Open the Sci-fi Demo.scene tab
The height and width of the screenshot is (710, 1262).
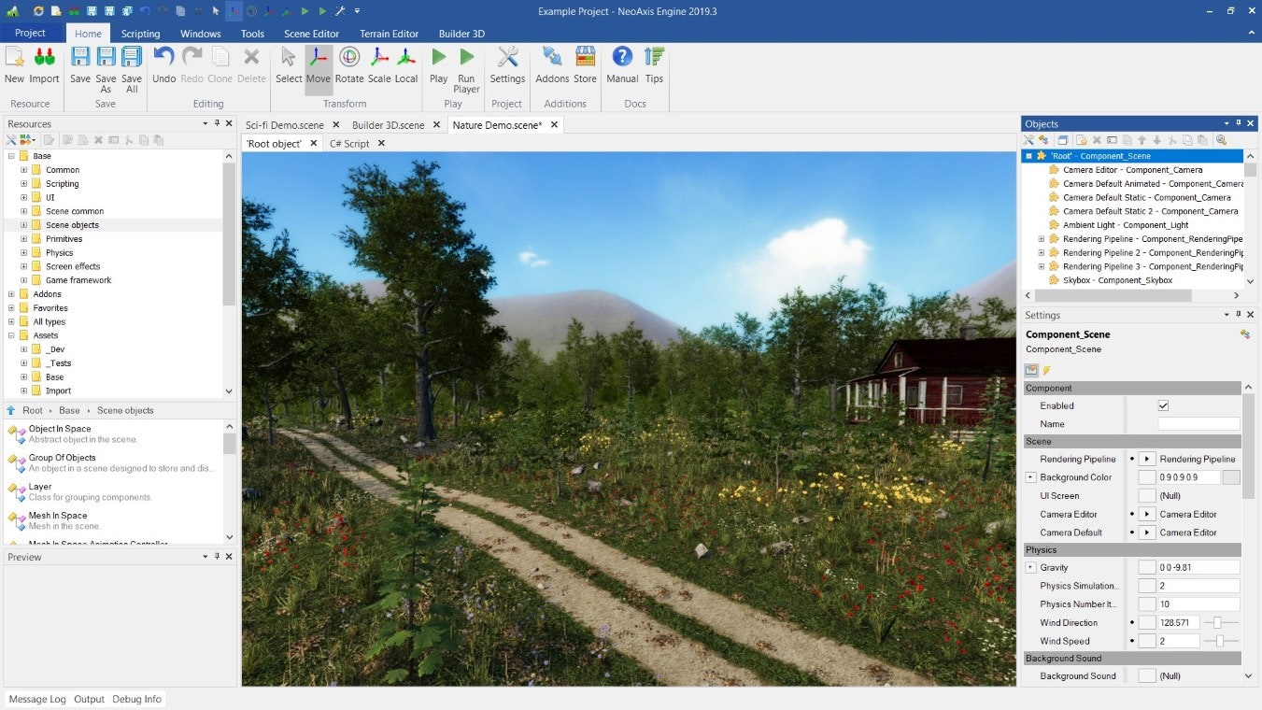pos(287,124)
